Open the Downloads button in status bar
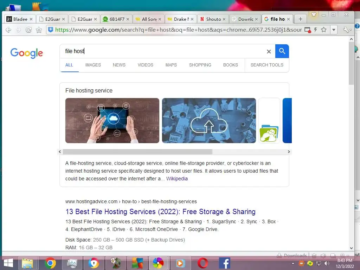 tap(292, 255)
